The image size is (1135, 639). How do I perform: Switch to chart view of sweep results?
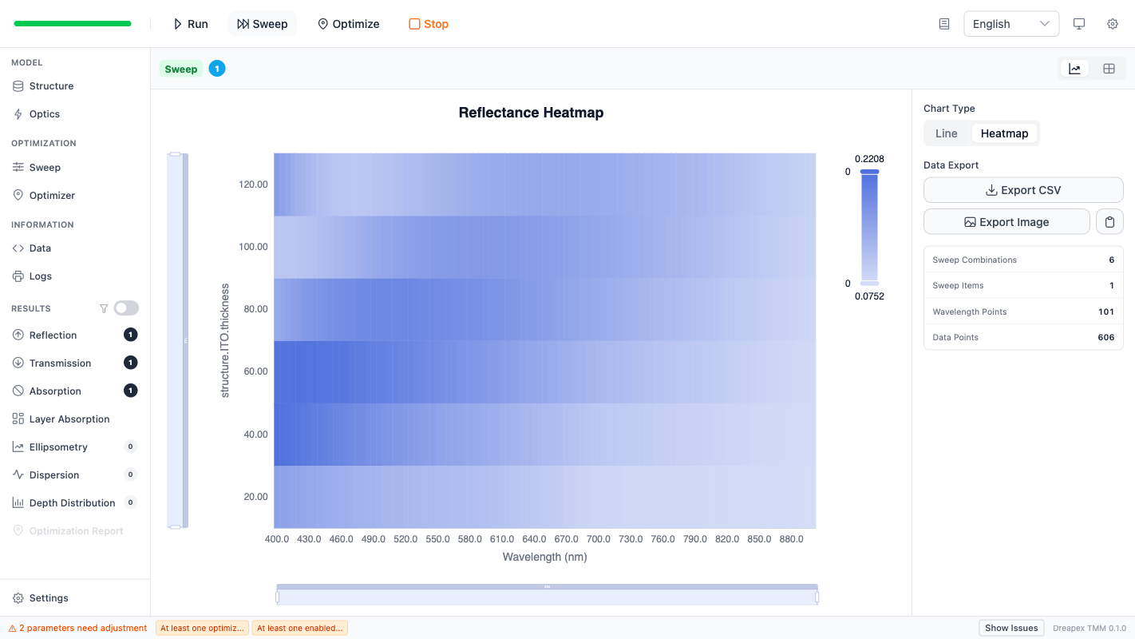(x=1074, y=69)
